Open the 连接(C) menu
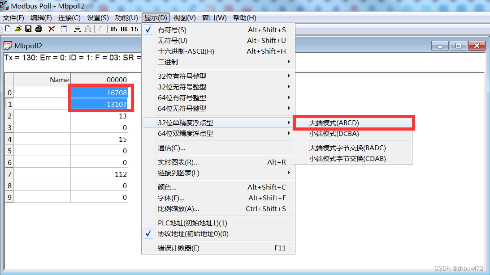This screenshot has height=275, width=490. (x=69, y=18)
